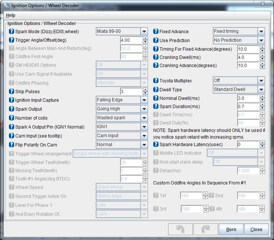Click help icon beside Fixed Advance
This screenshot has height=240, width=274.
coord(156,32)
